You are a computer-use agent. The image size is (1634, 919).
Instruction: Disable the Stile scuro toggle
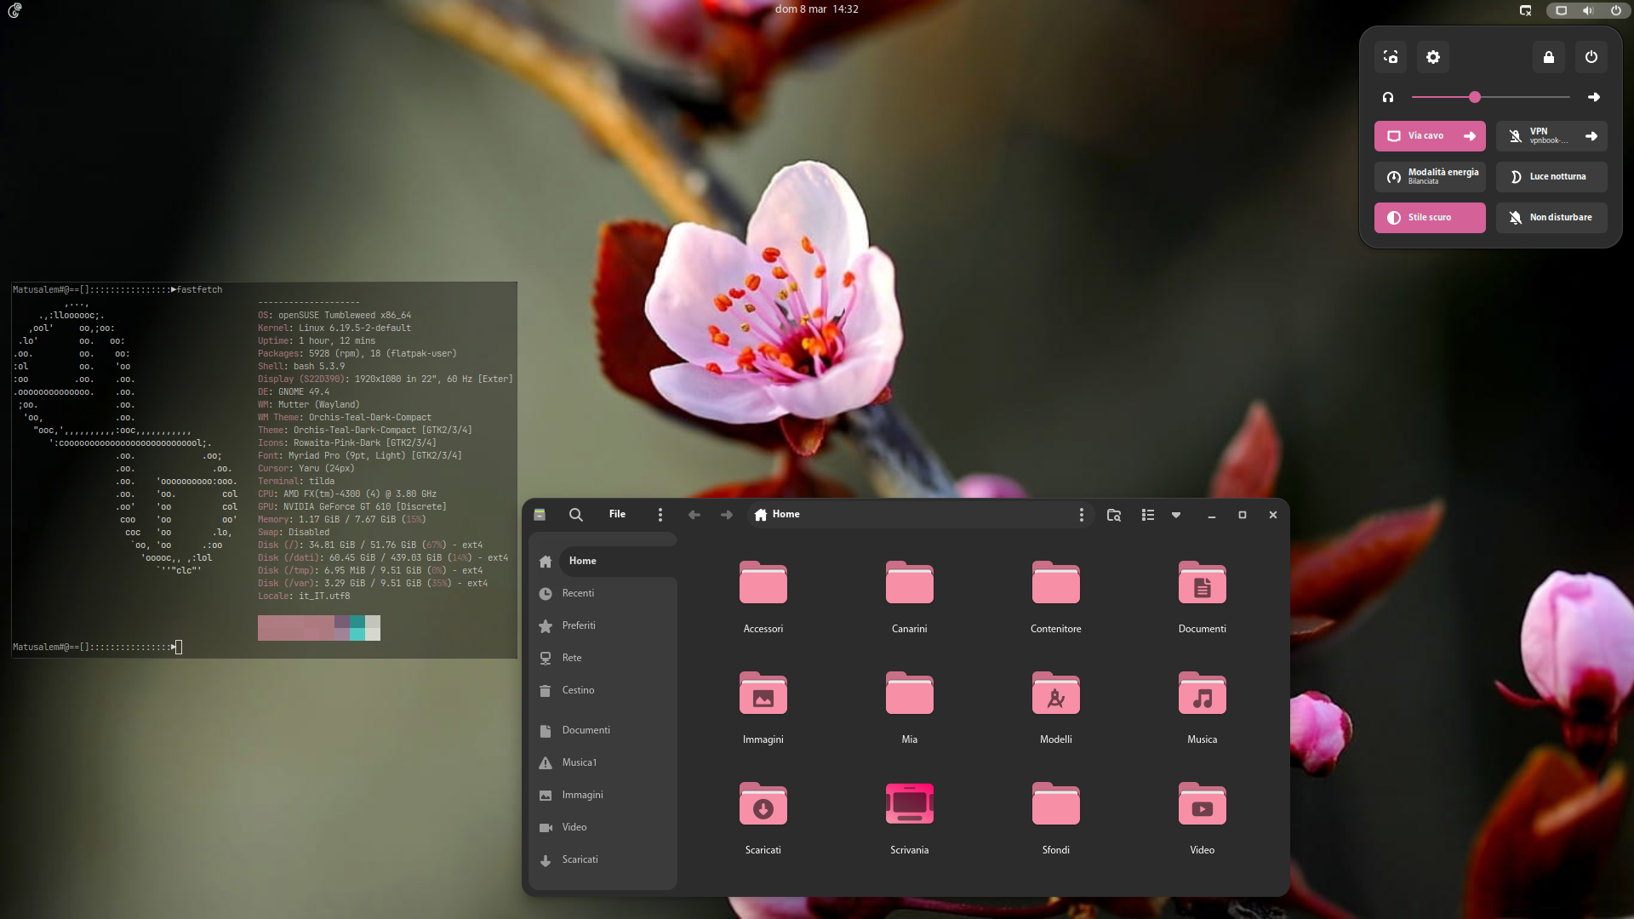(x=1430, y=218)
